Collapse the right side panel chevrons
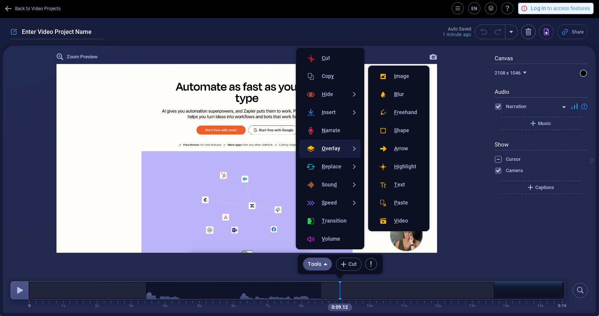Image resolution: width=599 pixels, height=316 pixels. 591,160
